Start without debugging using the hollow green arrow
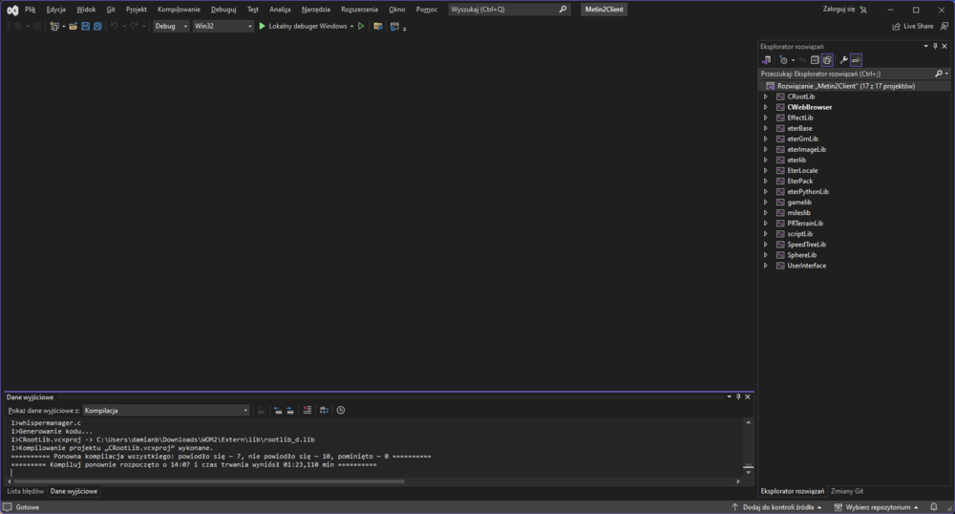The height and width of the screenshot is (514, 955). click(x=361, y=26)
